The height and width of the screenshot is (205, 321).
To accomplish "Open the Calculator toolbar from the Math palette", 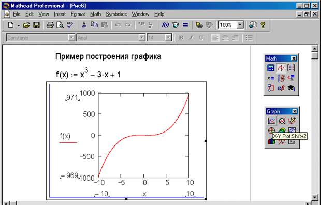I will [271, 68].
